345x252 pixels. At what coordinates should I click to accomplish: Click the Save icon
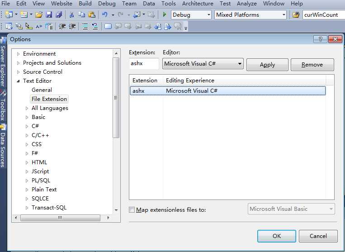coord(49,15)
